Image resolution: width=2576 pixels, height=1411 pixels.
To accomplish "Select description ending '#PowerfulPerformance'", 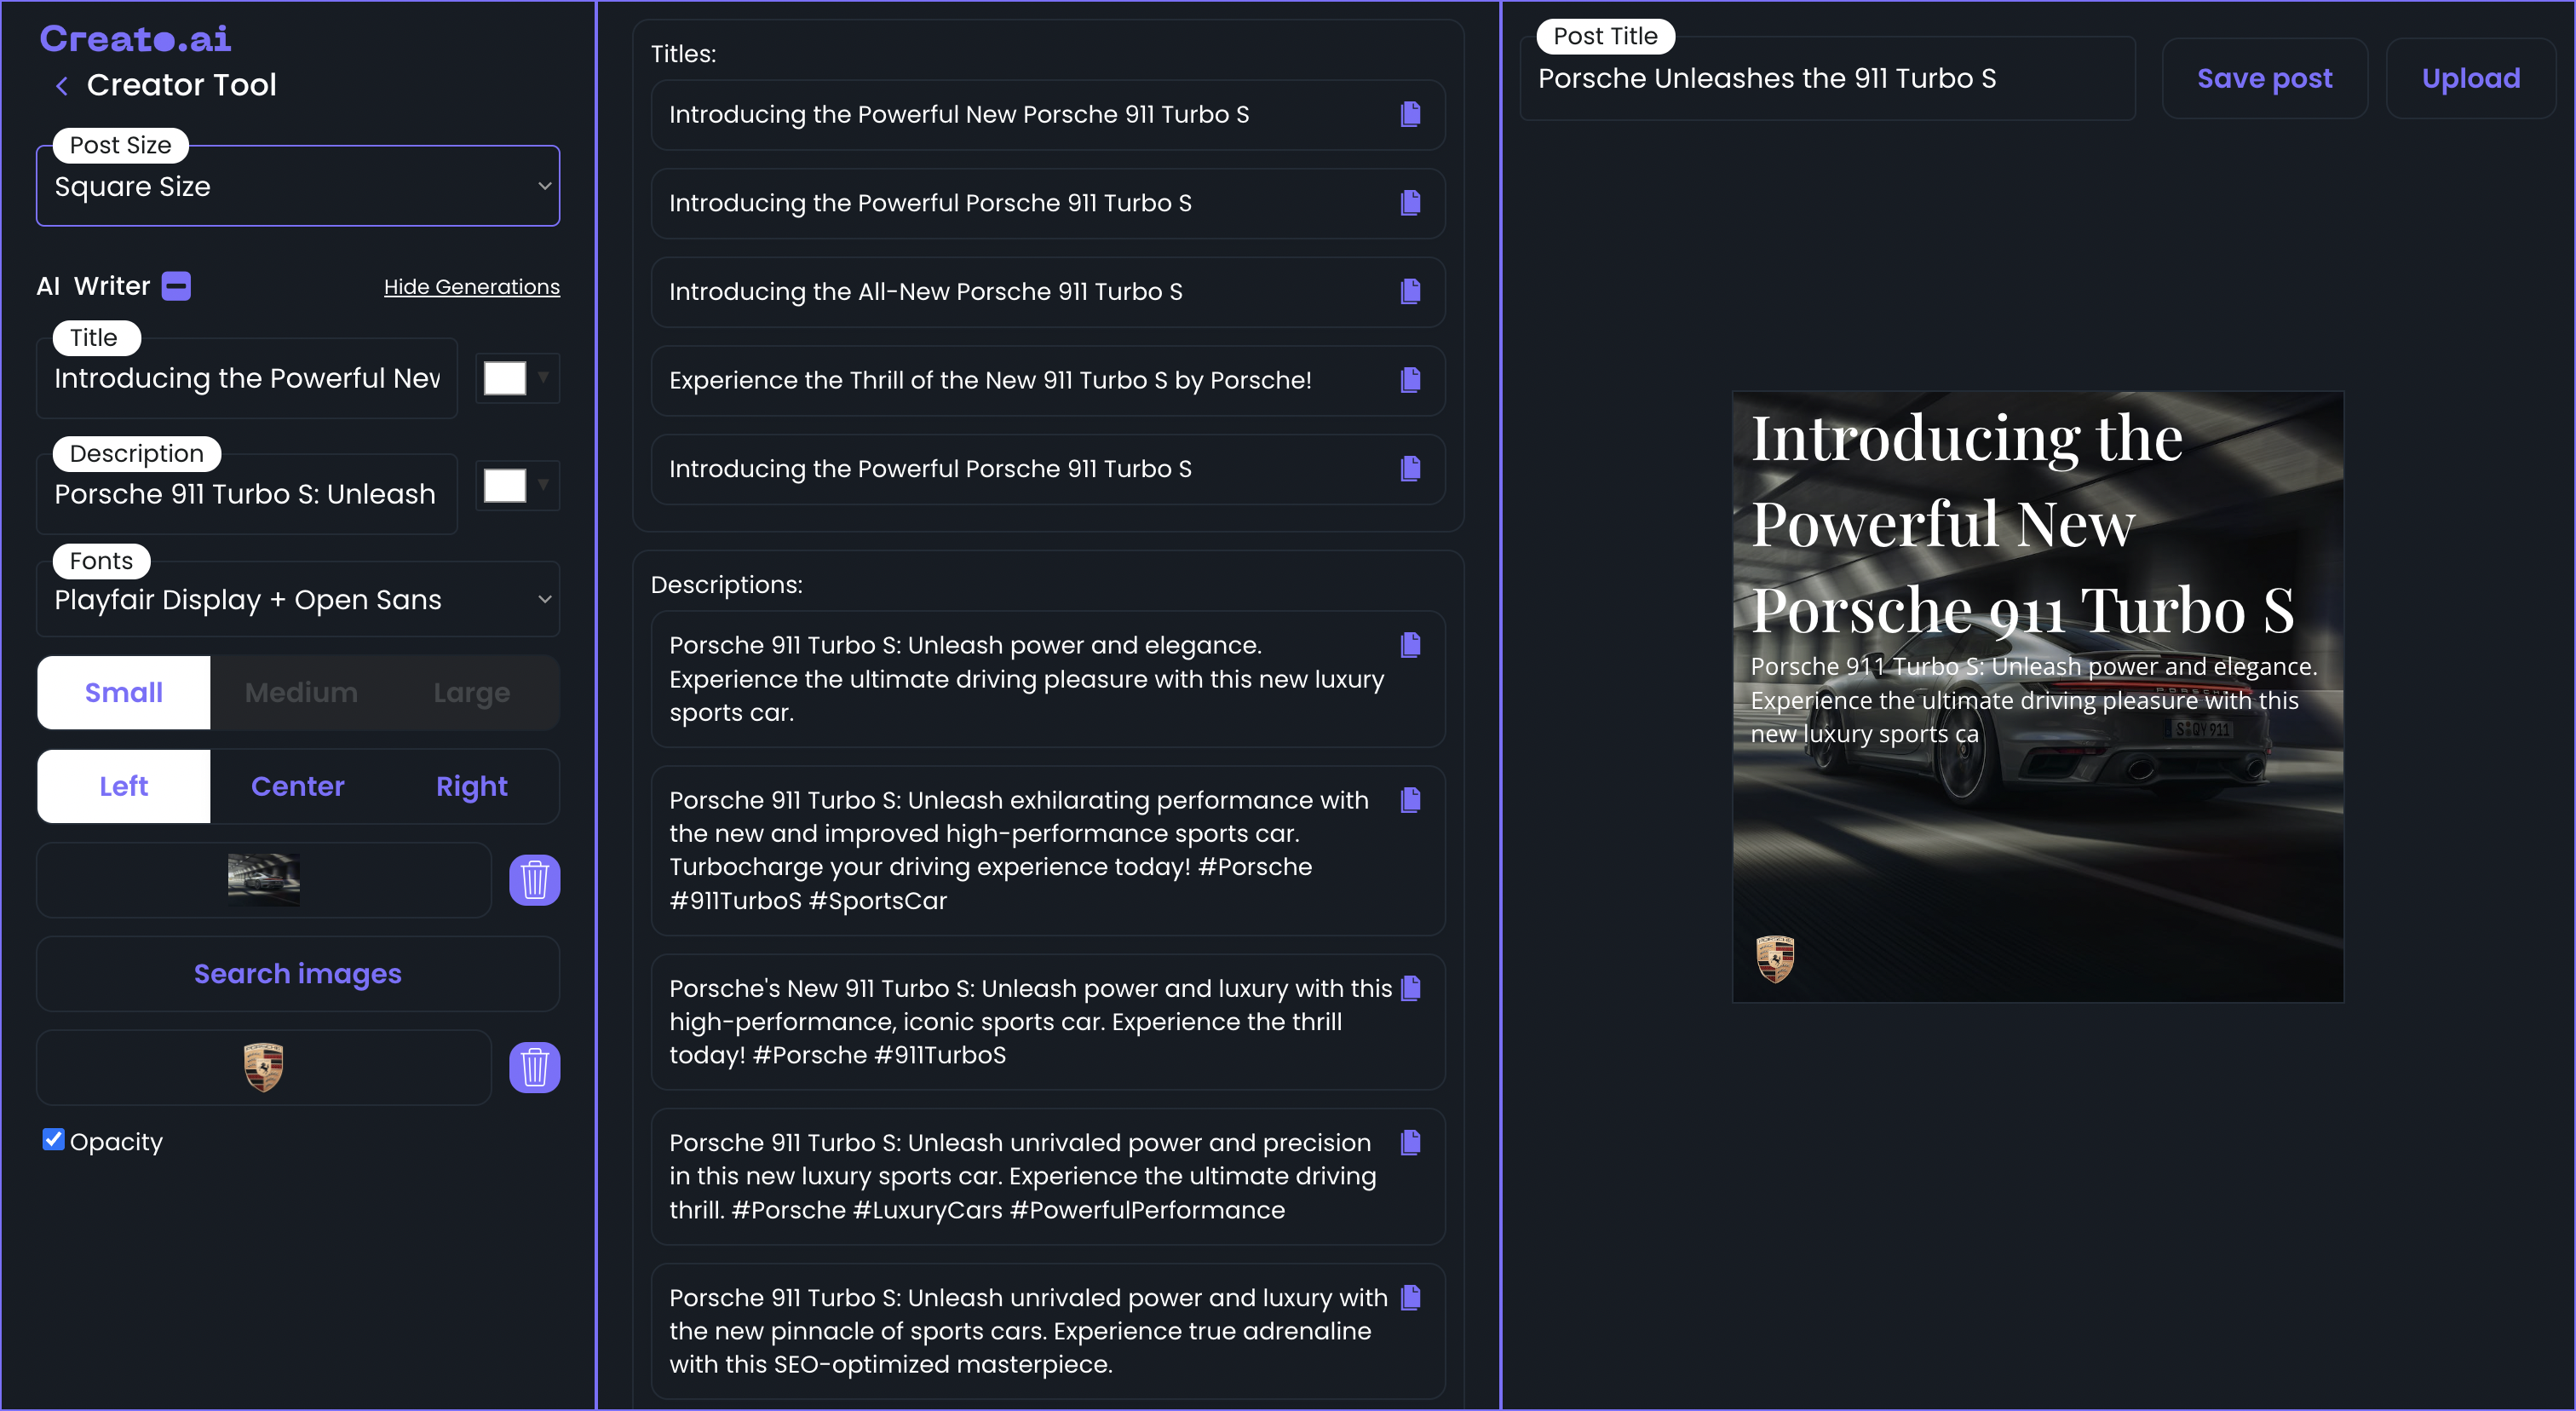I will (x=1048, y=1176).
